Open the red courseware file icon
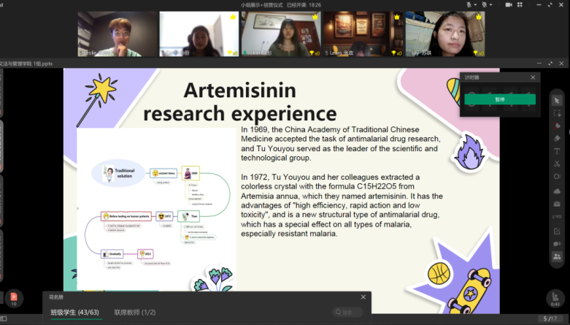 tap(12, 298)
